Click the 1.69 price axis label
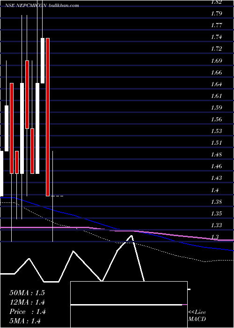 216,61
